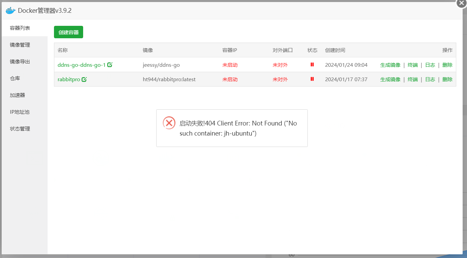Click the 对外端口 column header
The image size is (467, 258).
click(x=283, y=50)
